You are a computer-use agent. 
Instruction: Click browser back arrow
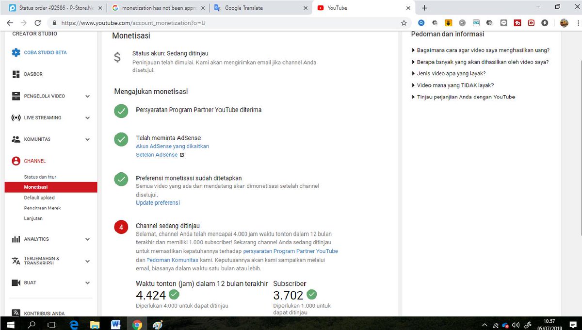click(10, 23)
